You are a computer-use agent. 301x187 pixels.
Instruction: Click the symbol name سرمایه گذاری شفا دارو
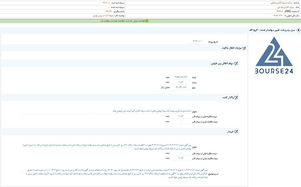point(286,7)
